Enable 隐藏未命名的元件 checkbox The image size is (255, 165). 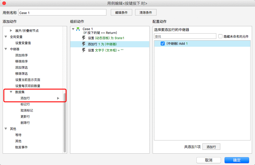pyautogui.click(x=220, y=36)
